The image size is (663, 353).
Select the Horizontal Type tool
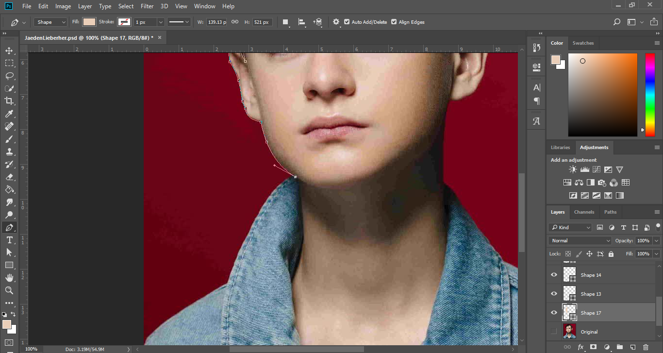click(x=9, y=240)
